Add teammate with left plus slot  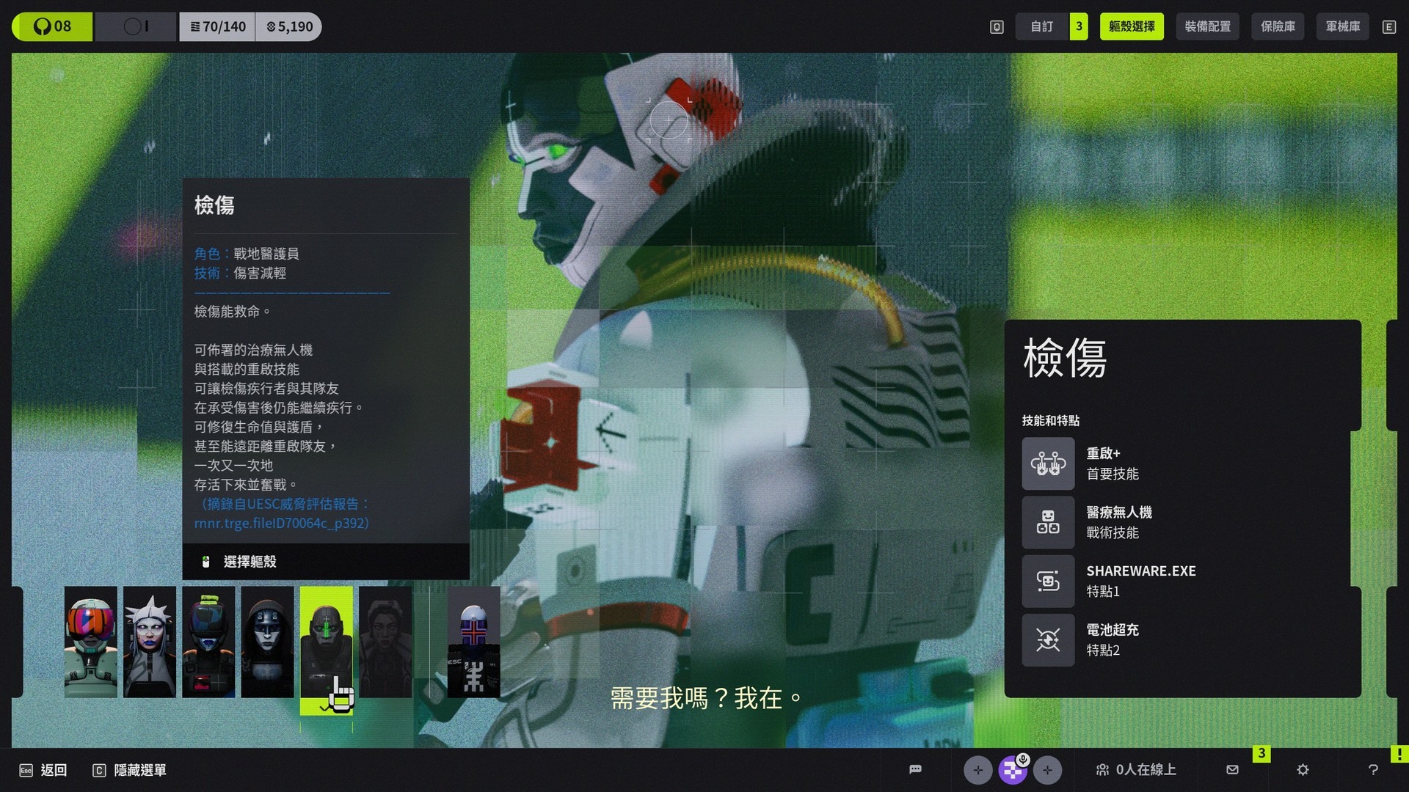point(977,769)
